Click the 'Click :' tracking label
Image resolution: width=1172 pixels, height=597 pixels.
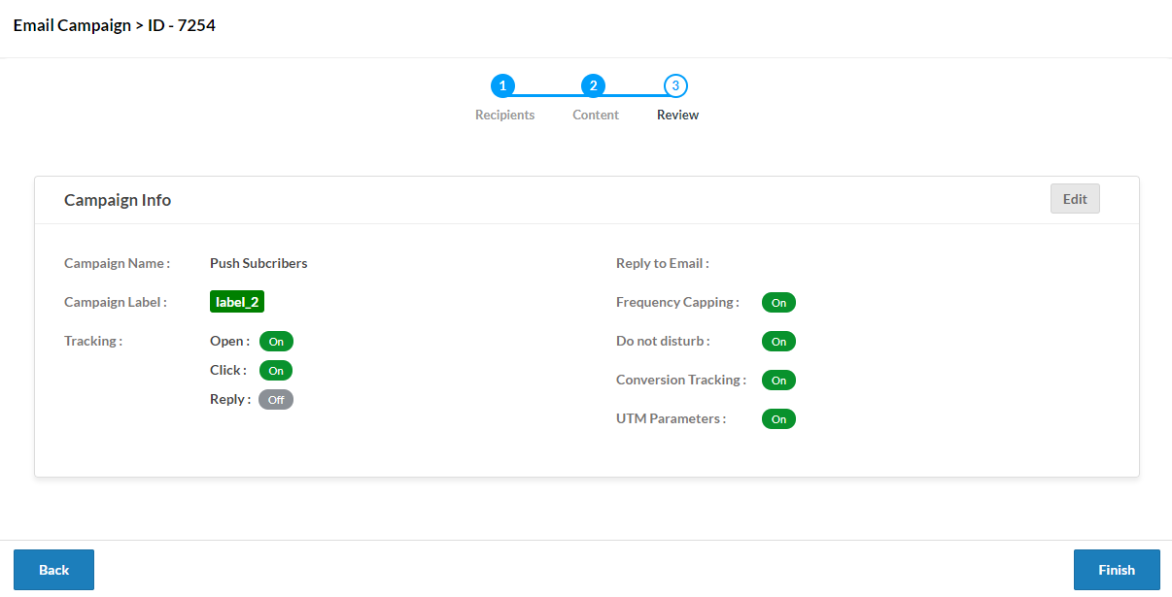coord(228,370)
